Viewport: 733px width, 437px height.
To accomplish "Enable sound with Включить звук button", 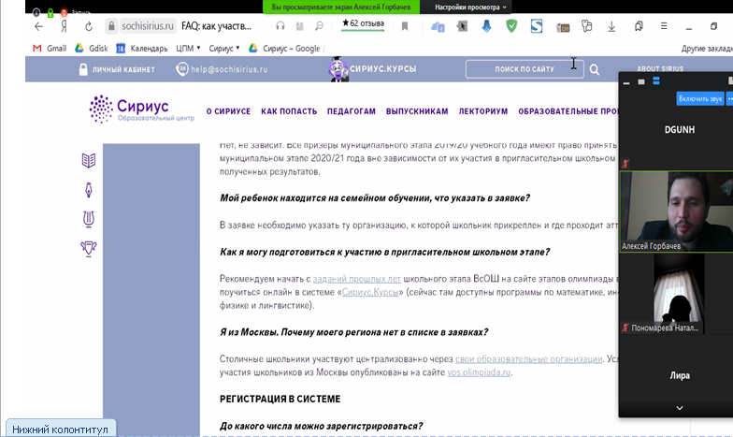I will 699,99.
